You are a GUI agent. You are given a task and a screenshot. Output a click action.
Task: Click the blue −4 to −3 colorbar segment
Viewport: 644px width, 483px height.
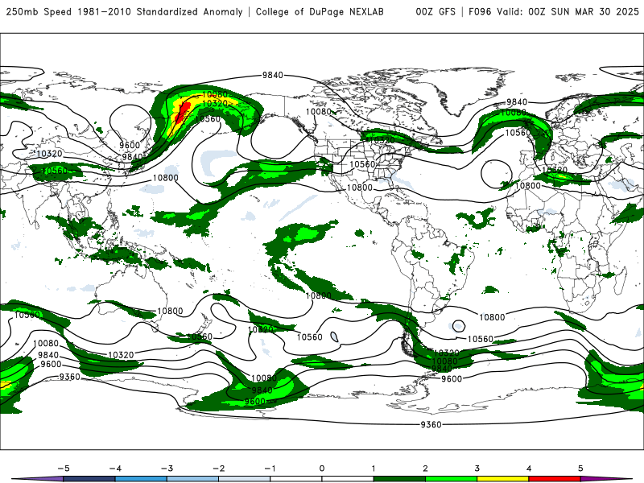coord(141,479)
